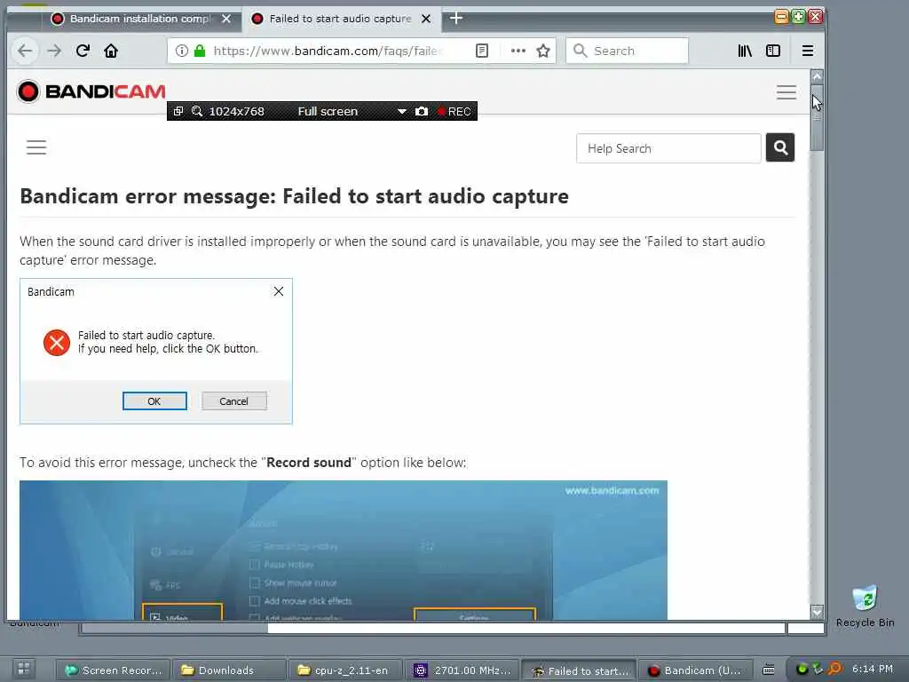The height and width of the screenshot is (682, 909).
Task: Reload the current page
Action: (83, 51)
